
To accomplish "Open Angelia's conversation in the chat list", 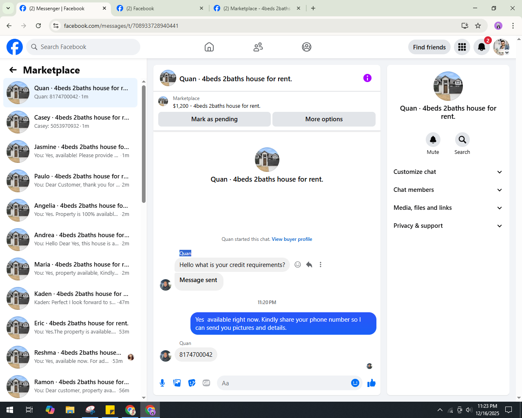I will click(x=70, y=210).
